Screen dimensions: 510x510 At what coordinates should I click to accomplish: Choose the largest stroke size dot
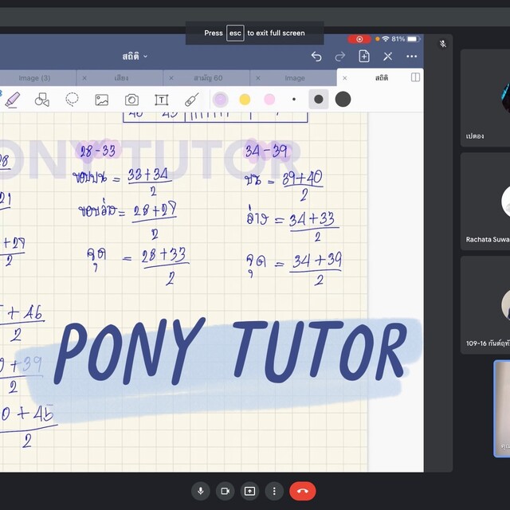coord(343,100)
